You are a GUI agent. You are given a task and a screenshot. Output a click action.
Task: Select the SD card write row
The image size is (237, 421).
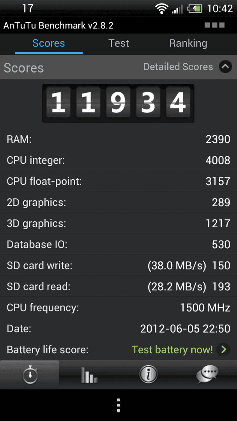118,265
